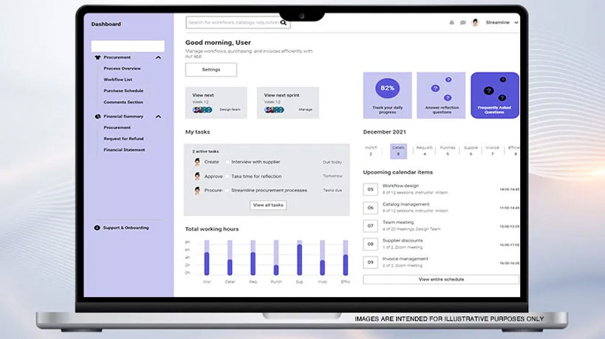Screen dimensions: 605x339
Task: Open the Frequently Asked Questions card
Action: 494,95
